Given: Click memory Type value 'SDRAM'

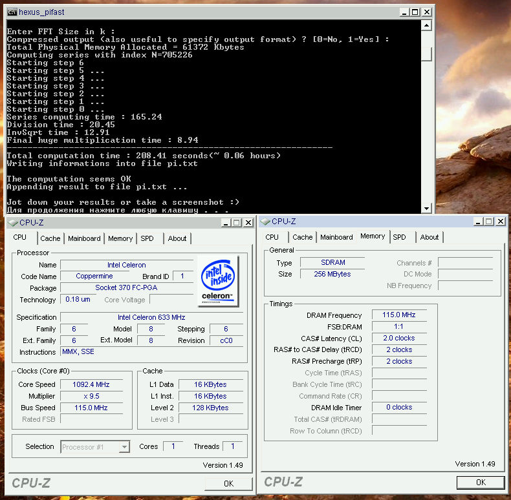Looking at the screenshot, I should (332, 263).
